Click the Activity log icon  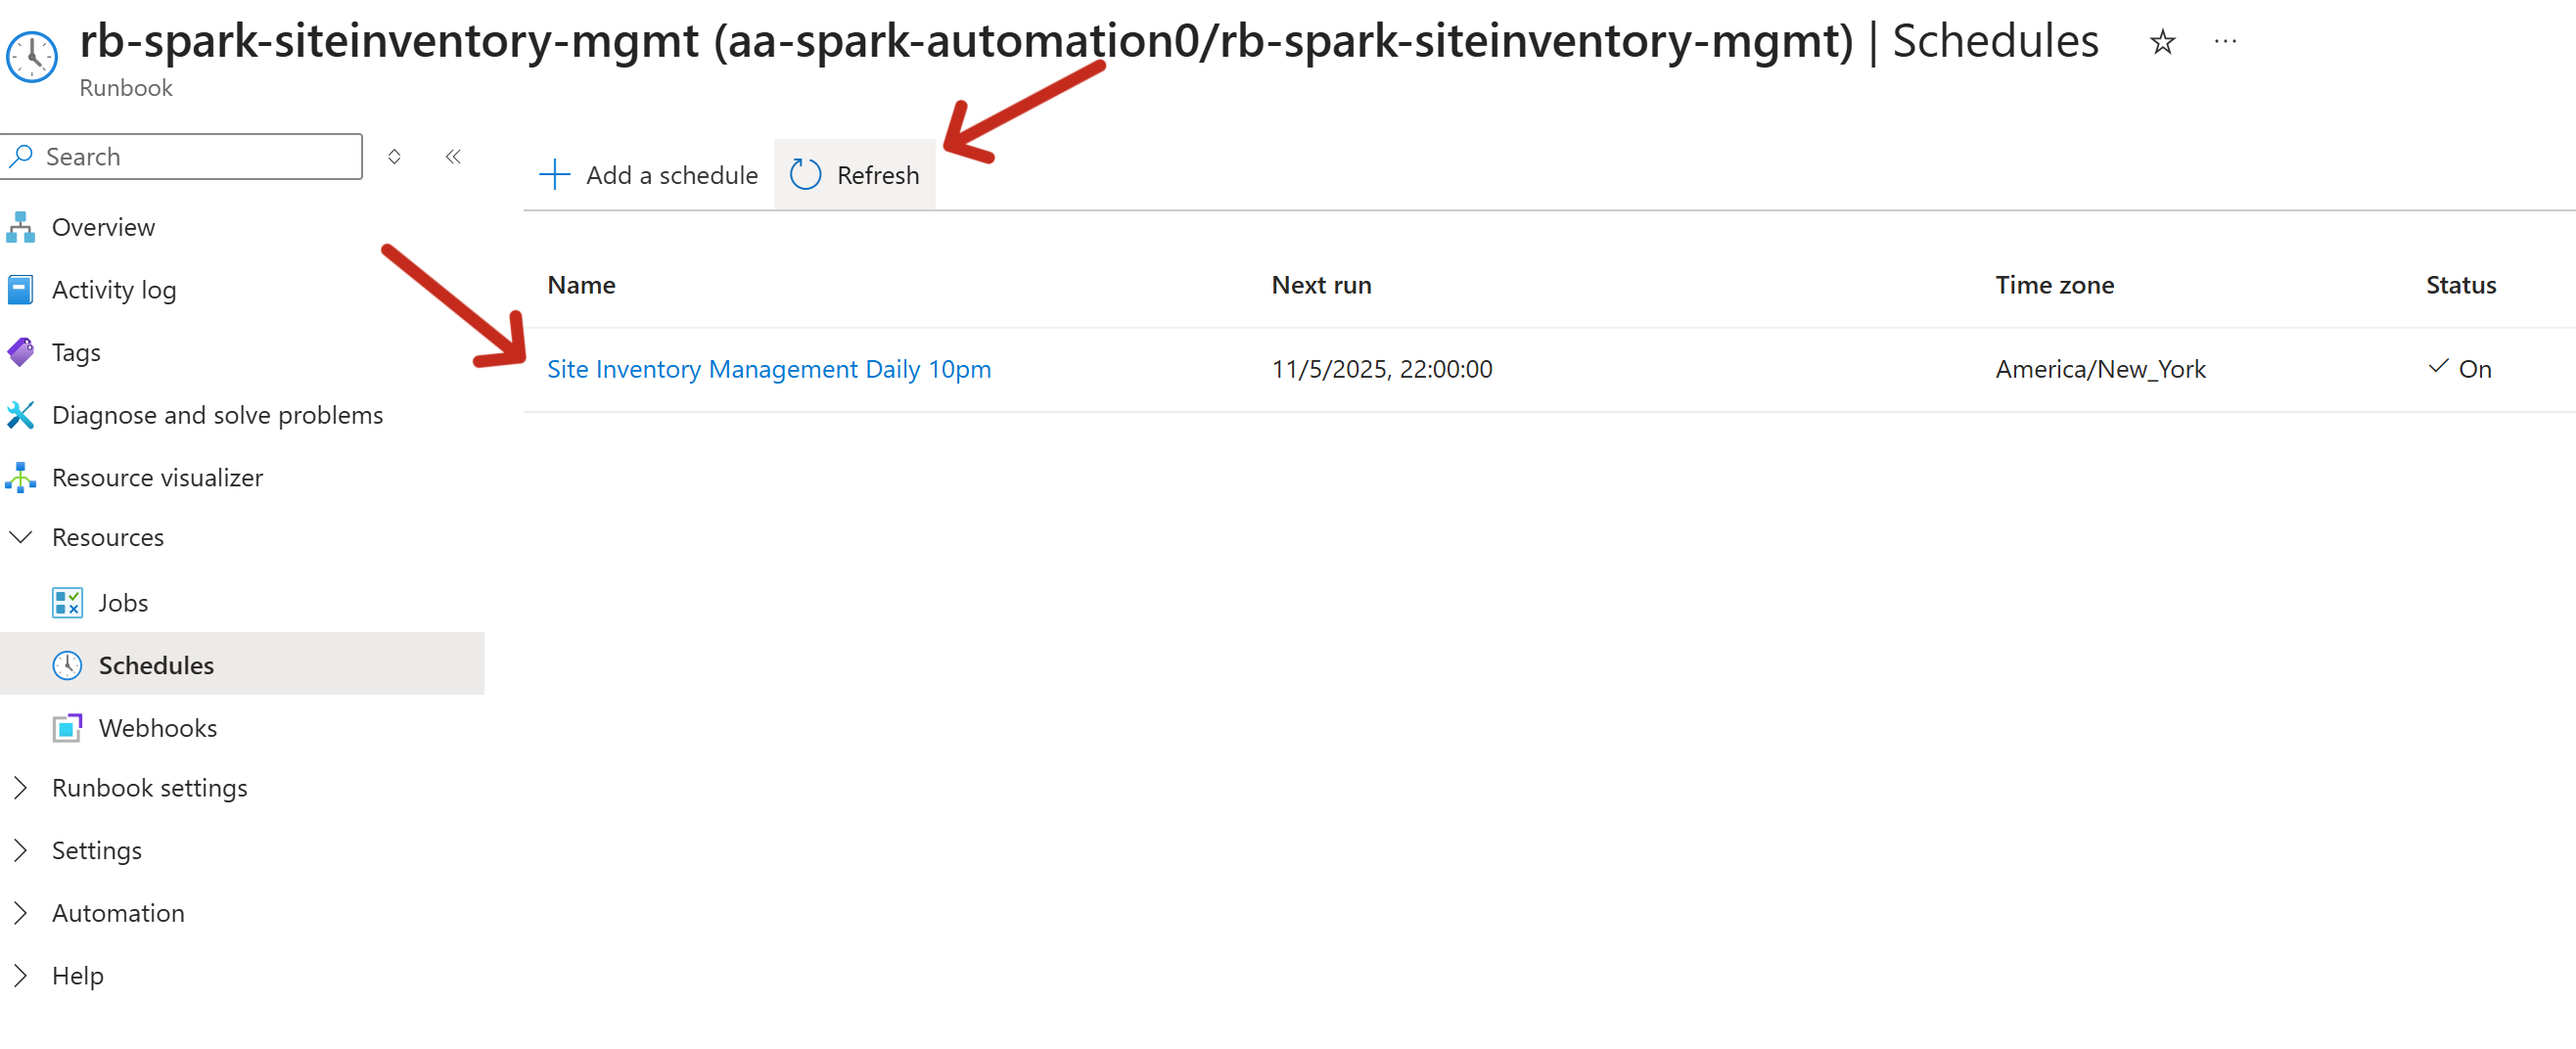(21, 290)
